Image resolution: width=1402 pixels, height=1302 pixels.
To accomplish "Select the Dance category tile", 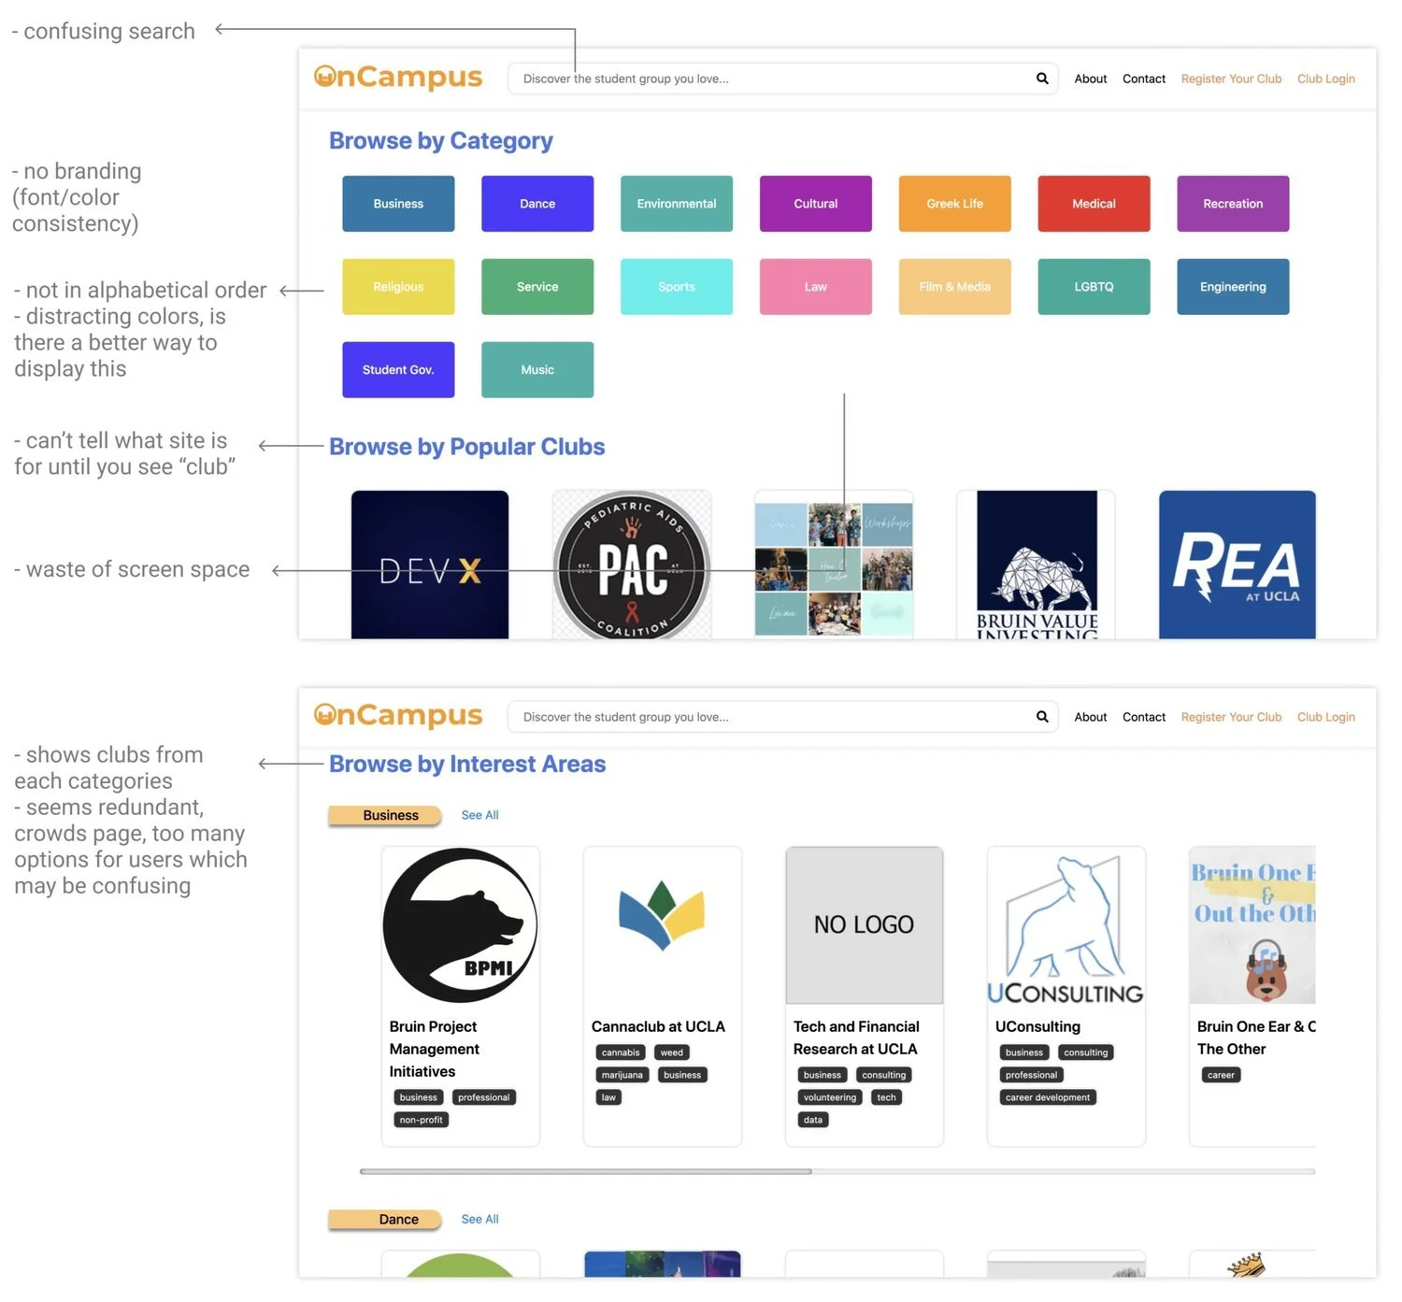I will [x=537, y=204].
